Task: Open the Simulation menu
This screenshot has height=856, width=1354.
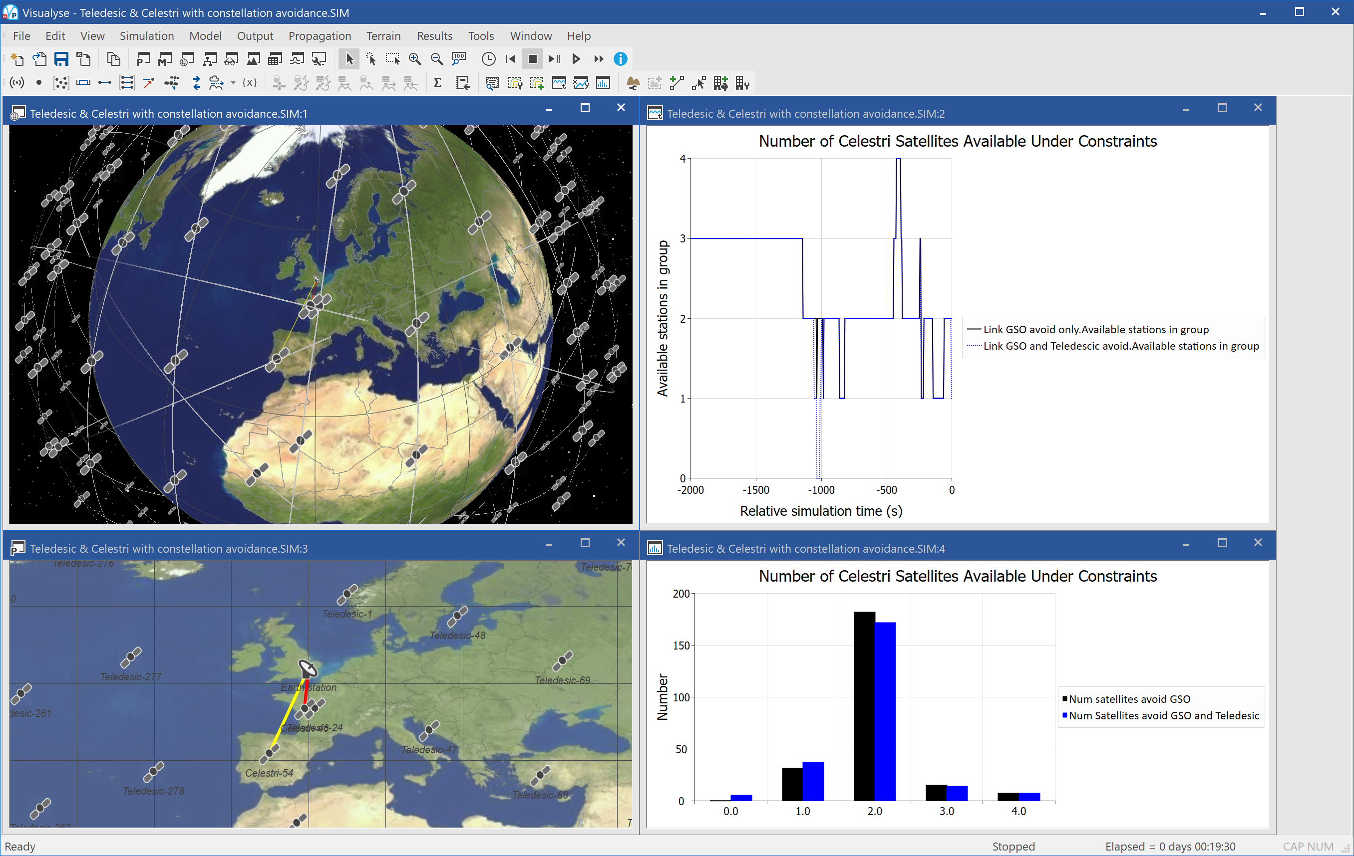Action: click(x=147, y=36)
